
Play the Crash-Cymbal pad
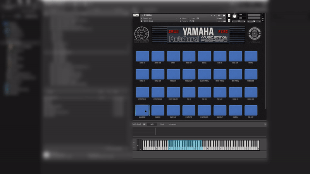coord(220,74)
